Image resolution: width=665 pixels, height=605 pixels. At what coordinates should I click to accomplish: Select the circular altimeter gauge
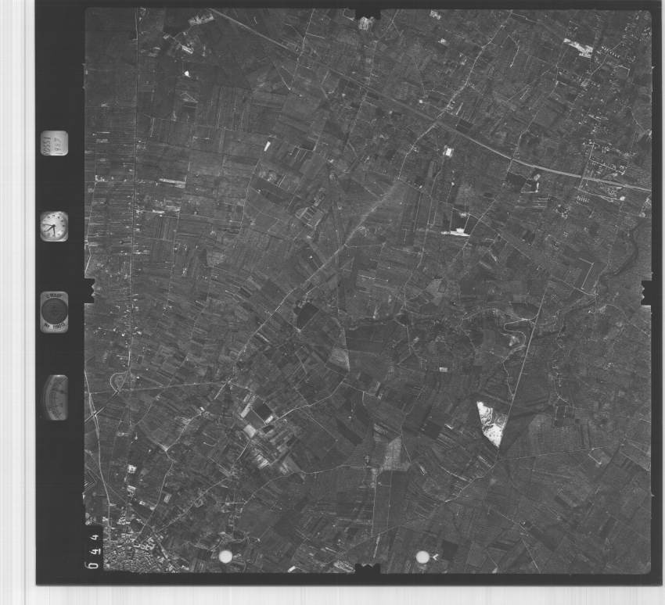(x=54, y=312)
